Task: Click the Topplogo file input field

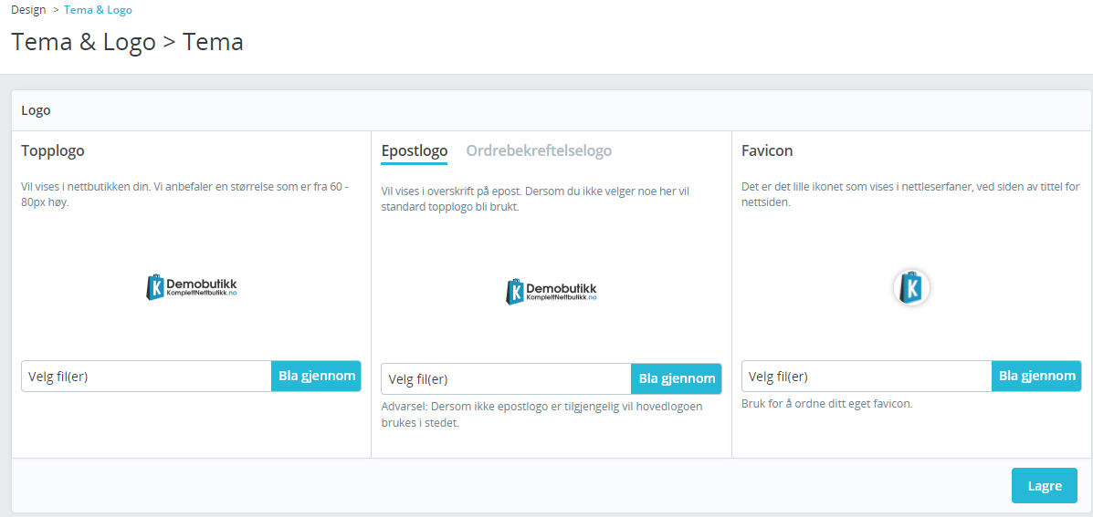Action: coord(146,377)
